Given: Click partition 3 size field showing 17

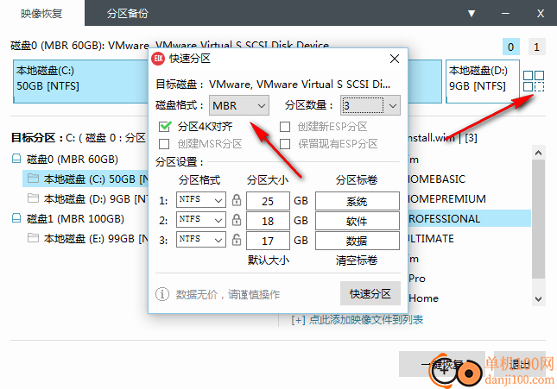Looking at the screenshot, I should coord(268,241).
